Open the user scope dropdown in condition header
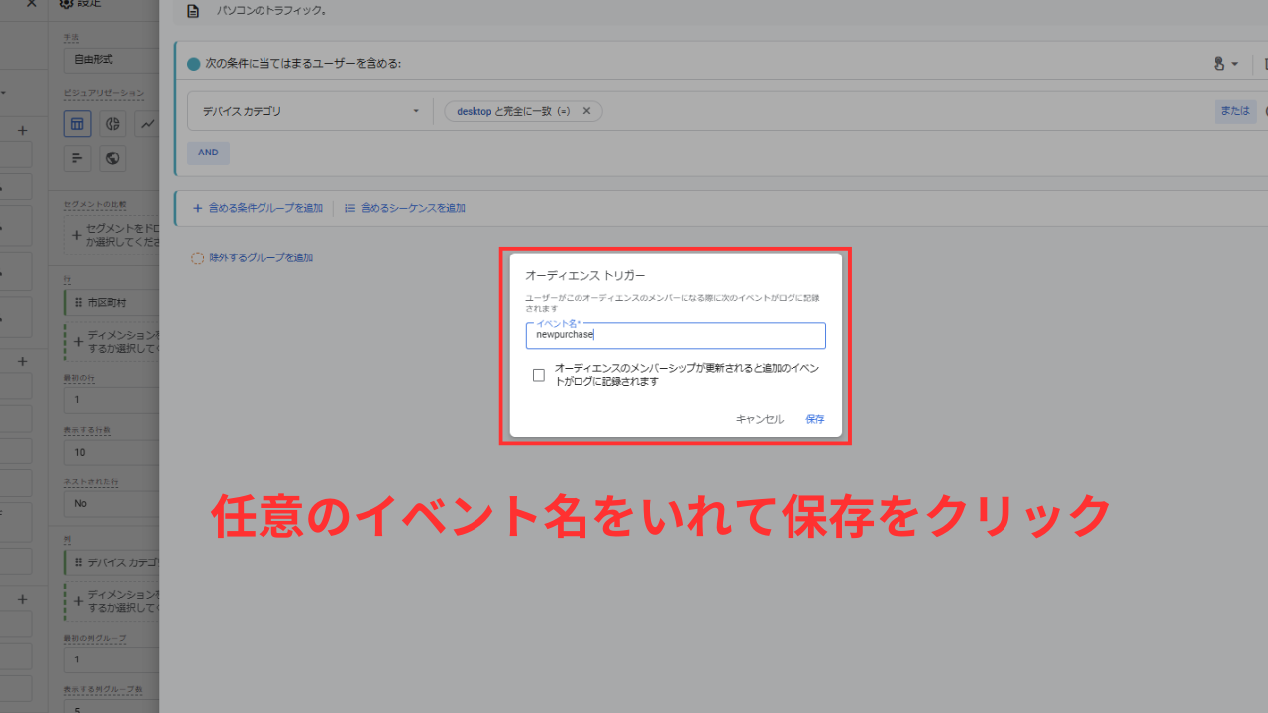The image size is (1268, 713). tap(1225, 64)
